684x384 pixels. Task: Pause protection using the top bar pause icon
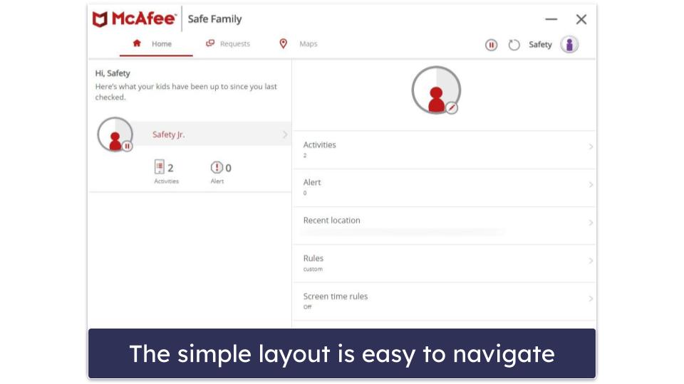(x=491, y=45)
